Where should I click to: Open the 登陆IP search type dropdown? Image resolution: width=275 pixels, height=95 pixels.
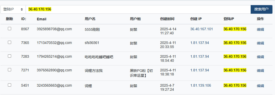coord(13,9)
